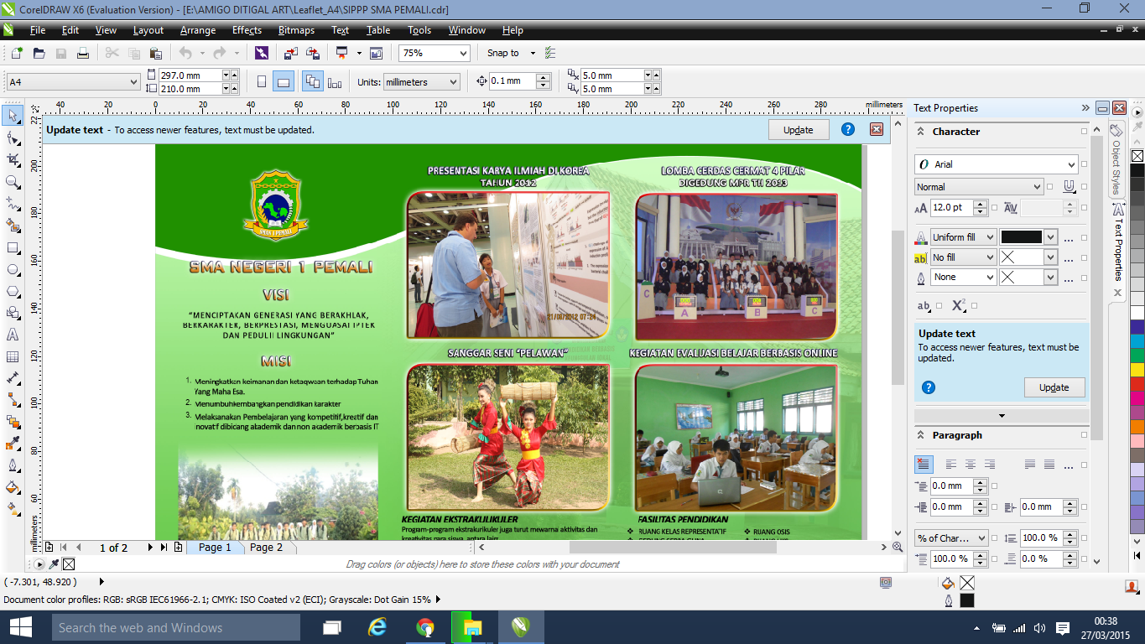Select the Shape tool in the toolbox
Viewport: 1145px width, 644px height.
(x=13, y=138)
